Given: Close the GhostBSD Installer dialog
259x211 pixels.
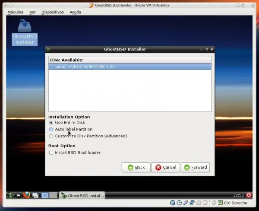Looking at the screenshot, I should coord(212,50).
